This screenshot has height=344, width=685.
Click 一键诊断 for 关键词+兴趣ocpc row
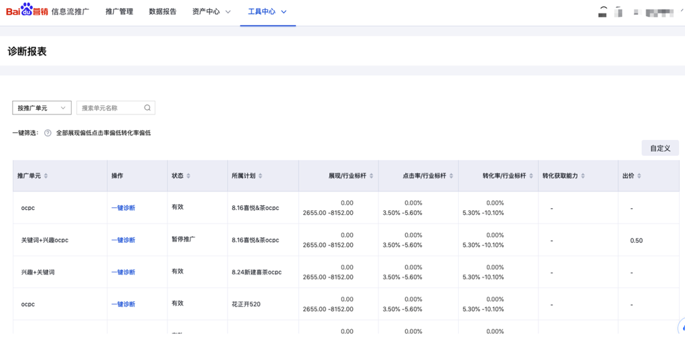(x=123, y=240)
